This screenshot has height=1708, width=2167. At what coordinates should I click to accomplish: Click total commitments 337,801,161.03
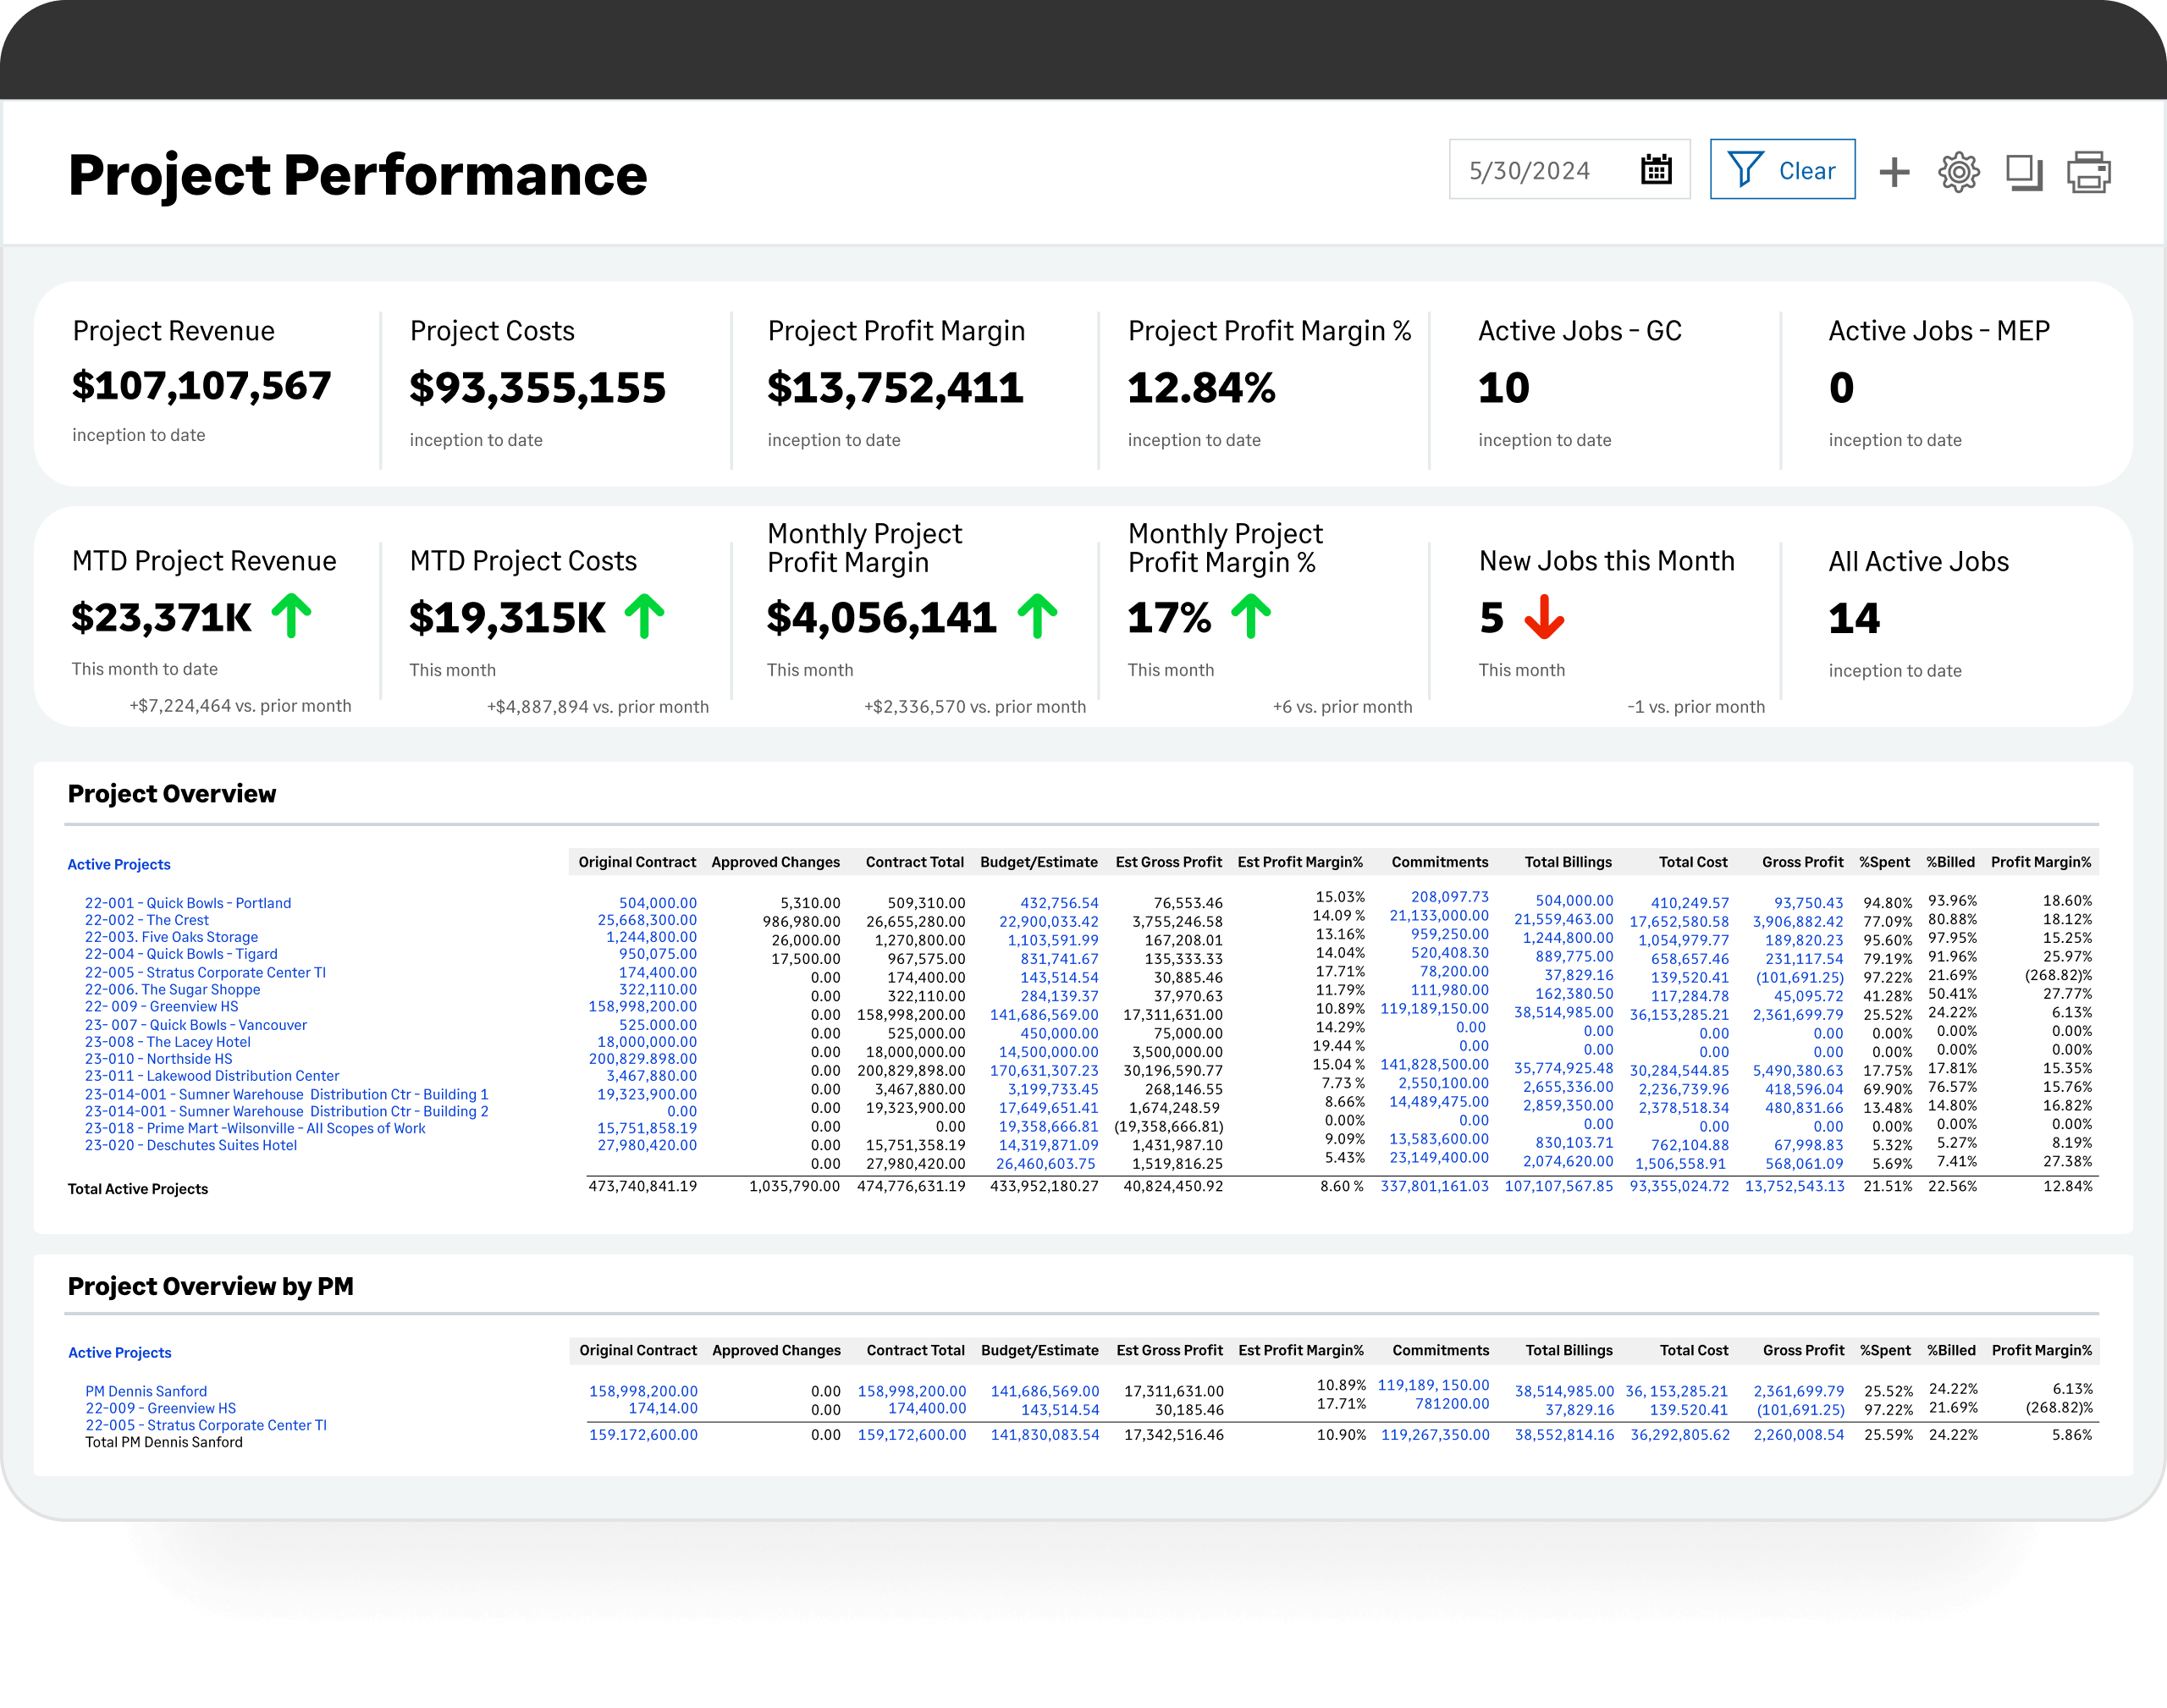coord(1434,1186)
